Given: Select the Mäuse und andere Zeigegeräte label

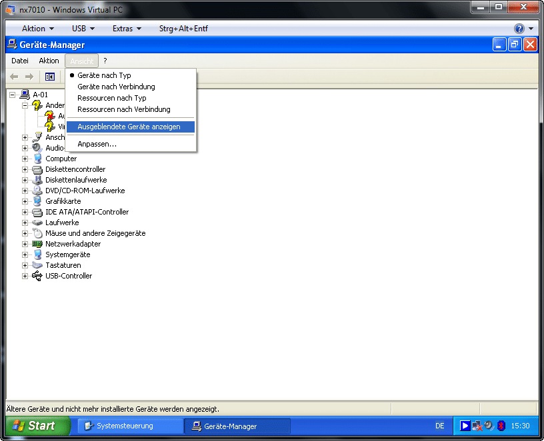Looking at the screenshot, I should [95, 233].
